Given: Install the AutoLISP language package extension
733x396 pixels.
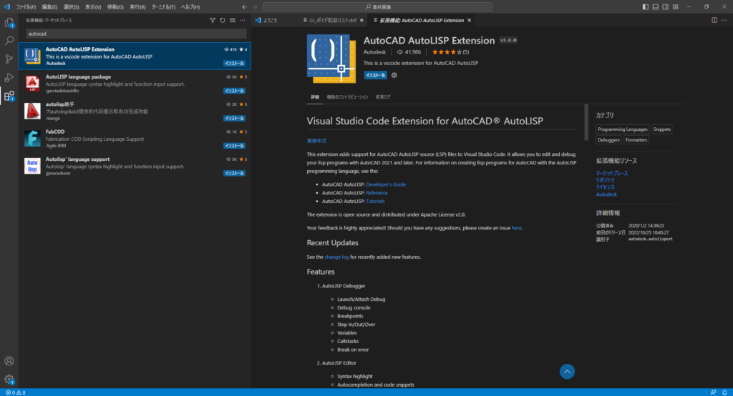Looking at the screenshot, I should click(x=234, y=91).
